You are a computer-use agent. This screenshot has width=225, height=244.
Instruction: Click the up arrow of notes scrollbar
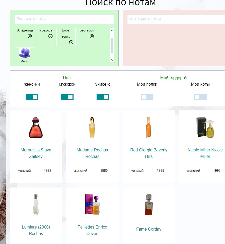click(112, 30)
